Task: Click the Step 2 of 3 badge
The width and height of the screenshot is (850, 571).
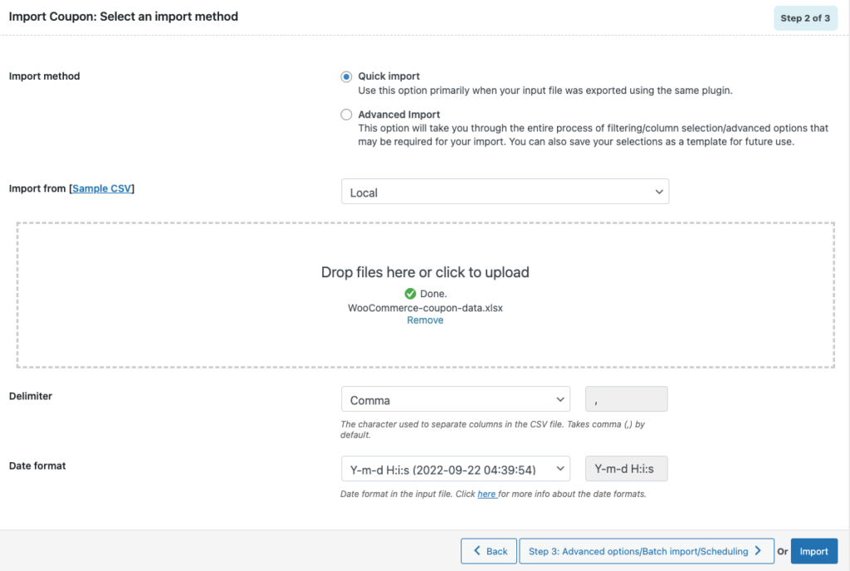Action: tap(805, 18)
